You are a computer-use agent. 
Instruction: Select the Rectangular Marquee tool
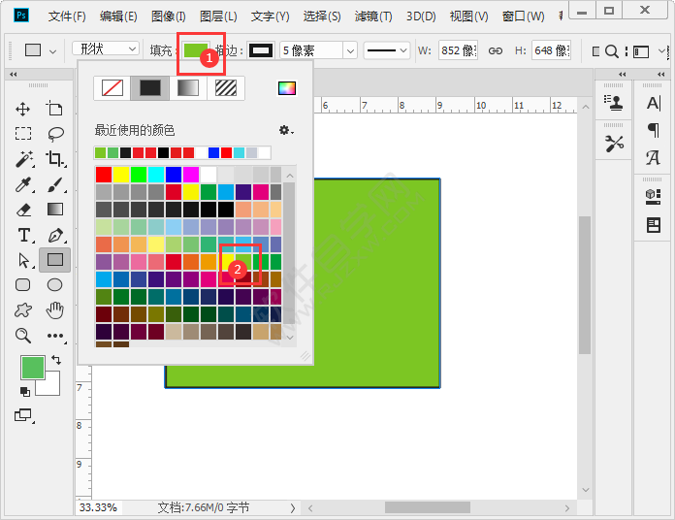coord(23,134)
